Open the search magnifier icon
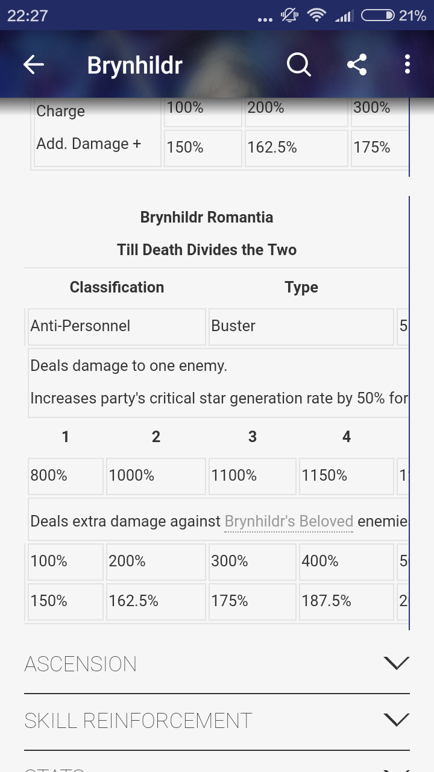Image resolution: width=434 pixels, height=772 pixels. pos(298,65)
